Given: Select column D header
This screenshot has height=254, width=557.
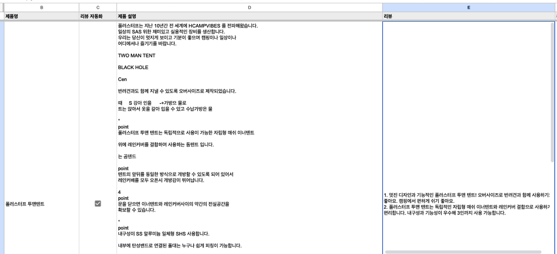Looking at the screenshot, I should coord(249,7).
